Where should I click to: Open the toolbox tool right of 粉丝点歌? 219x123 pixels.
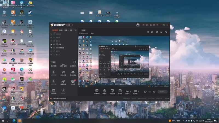pyautogui.click(x=73, y=73)
